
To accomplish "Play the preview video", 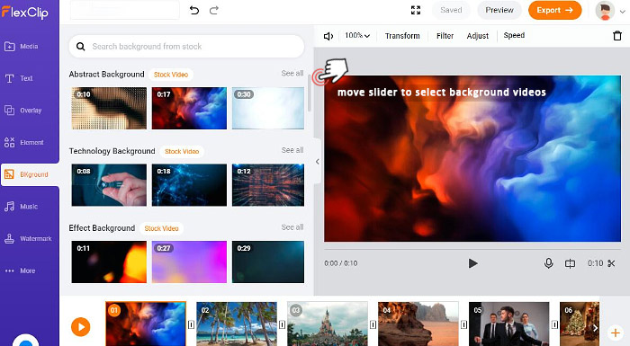I will coord(472,263).
